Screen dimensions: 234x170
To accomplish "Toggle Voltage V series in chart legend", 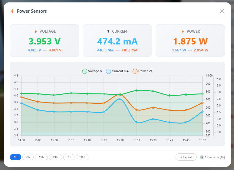I will (92, 71).
